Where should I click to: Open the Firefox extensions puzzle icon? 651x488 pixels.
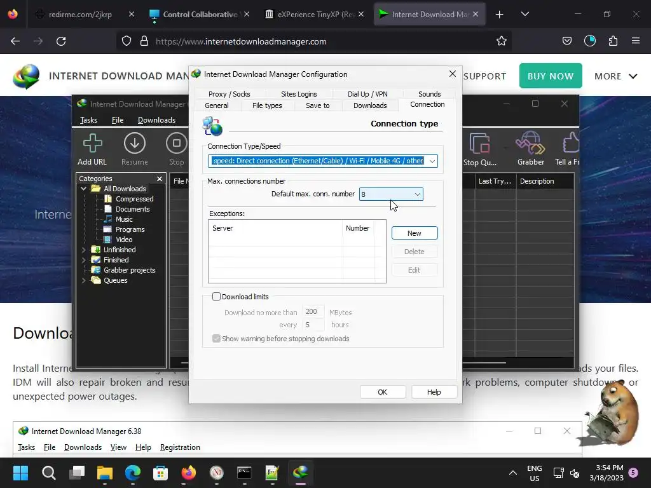(x=613, y=41)
